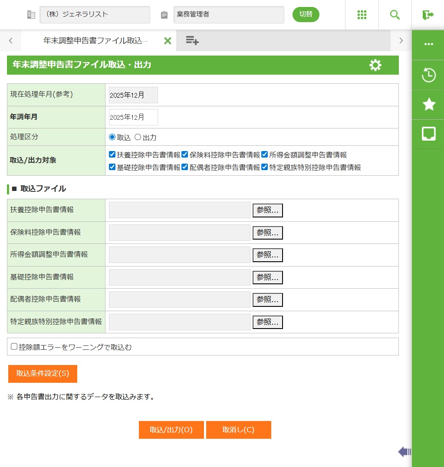Viewport: 444px width, 467px height.
Task: Open the three-dots more menu in sidebar
Action: 428,44
